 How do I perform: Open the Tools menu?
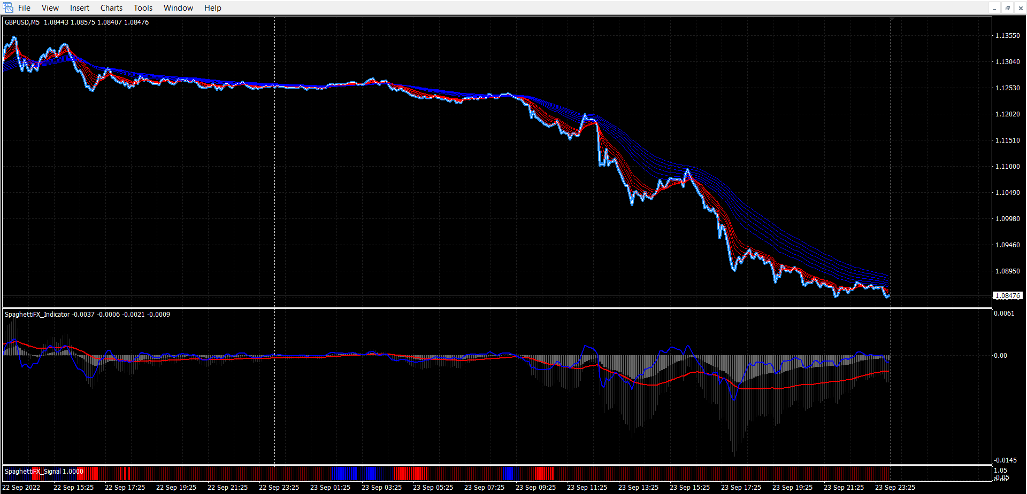click(143, 8)
